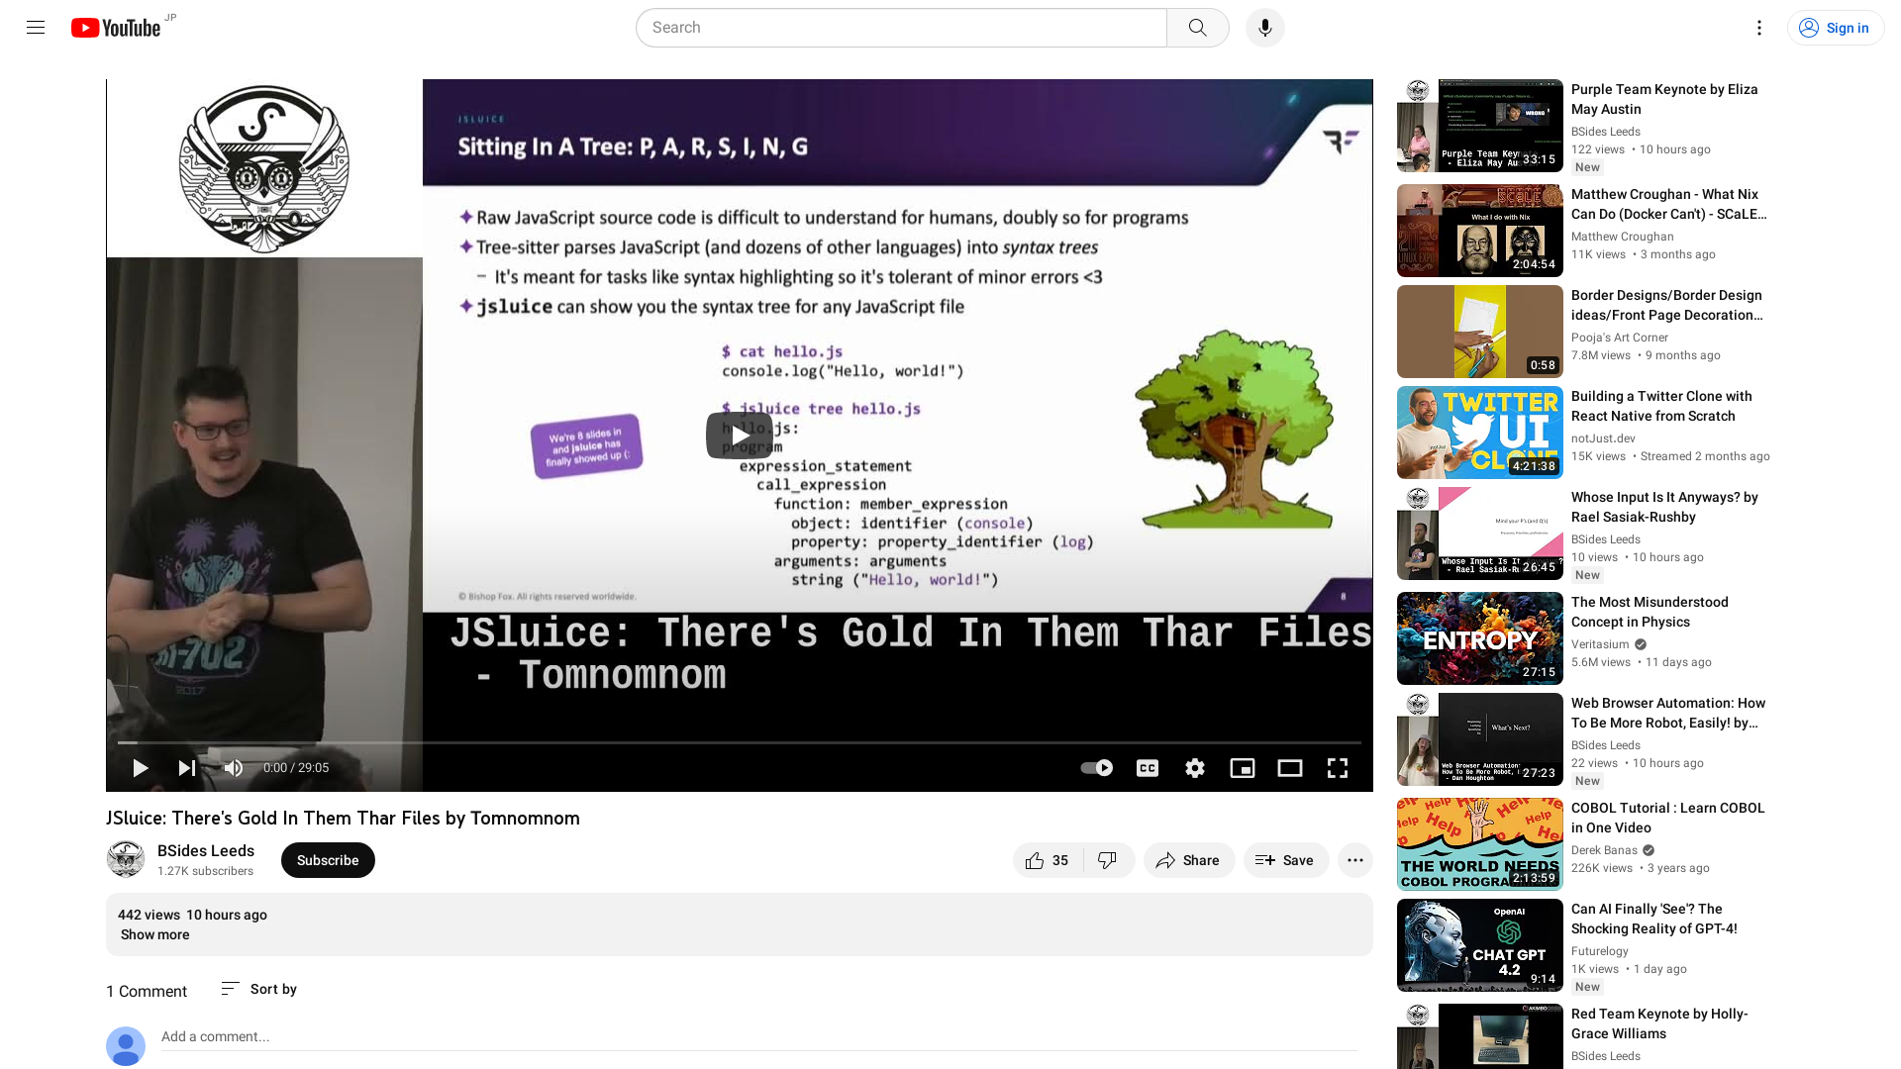Toggle mute on the video player

click(233, 767)
